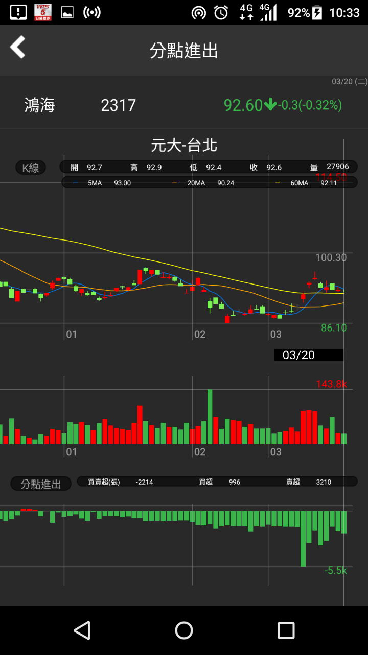Tap the price 92.60

(x=243, y=105)
